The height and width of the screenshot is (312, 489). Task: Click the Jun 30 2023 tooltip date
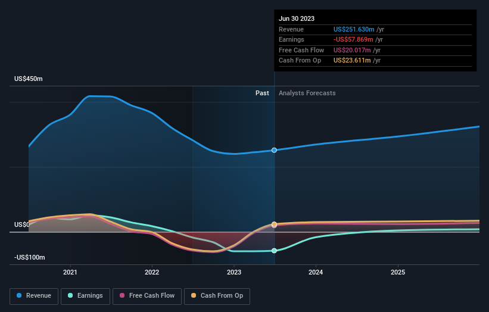tap(297, 18)
